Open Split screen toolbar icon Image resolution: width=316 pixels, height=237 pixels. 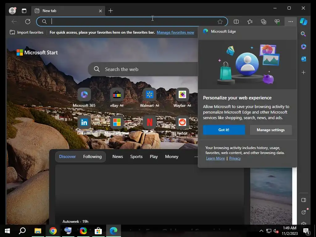tap(236, 22)
